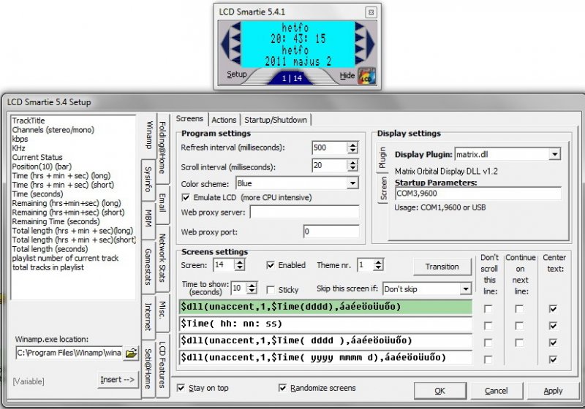Toggle the Randomize screens checkbox
The width and height of the screenshot is (585, 409).
tap(282, 388)
